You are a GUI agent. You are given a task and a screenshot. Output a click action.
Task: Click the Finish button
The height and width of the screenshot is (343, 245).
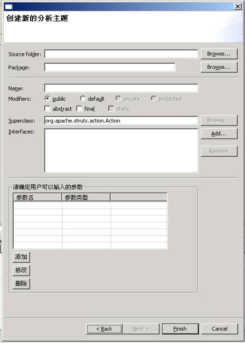pyautogui.click(x=180, y=329)
